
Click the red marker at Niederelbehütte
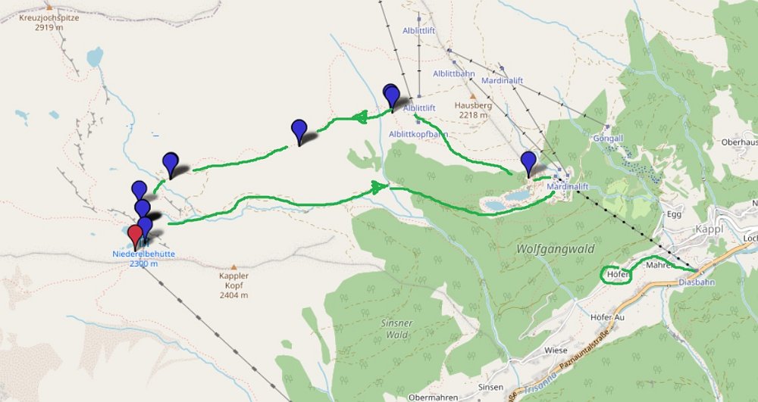click(x=135, y=237)
